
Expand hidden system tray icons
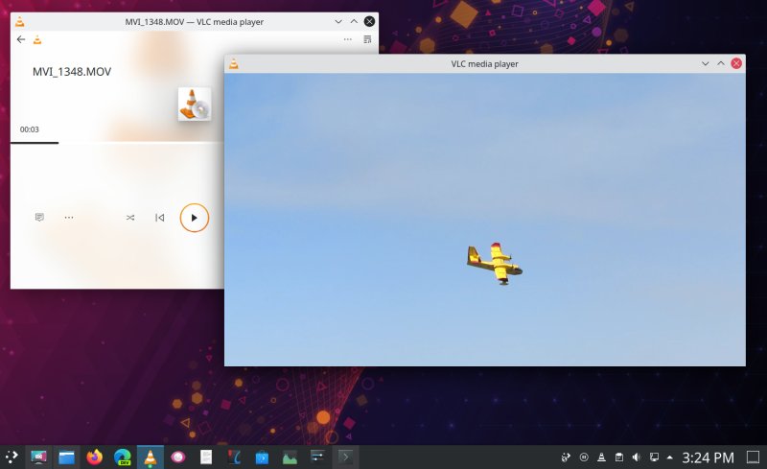tap(669, 457)
